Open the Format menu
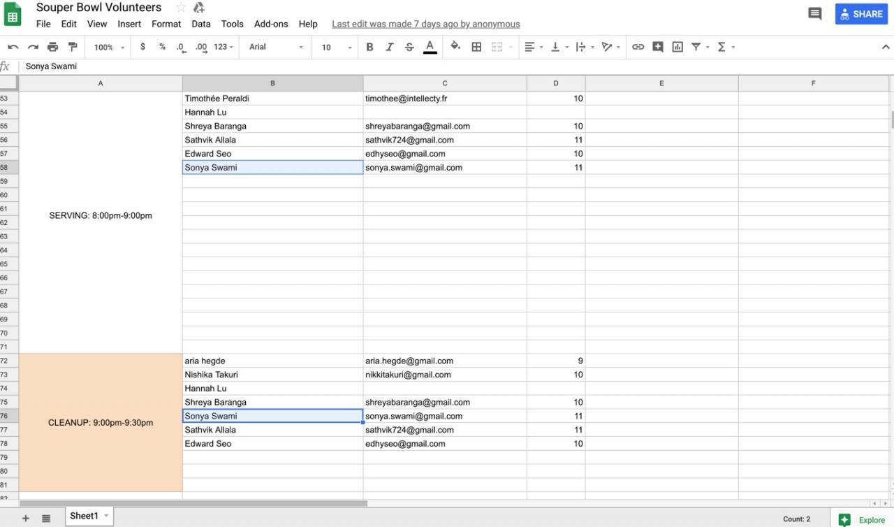 point(166,24)
